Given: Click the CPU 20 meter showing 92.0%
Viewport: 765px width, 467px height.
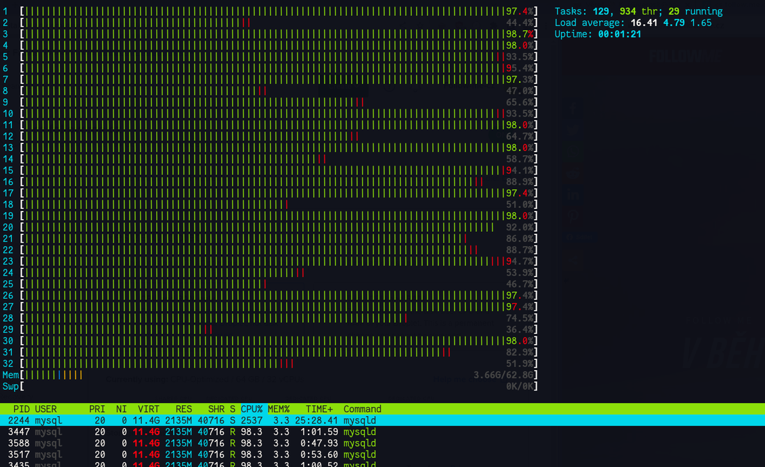Looking at the screenshot, I should (x=270, y=227).
